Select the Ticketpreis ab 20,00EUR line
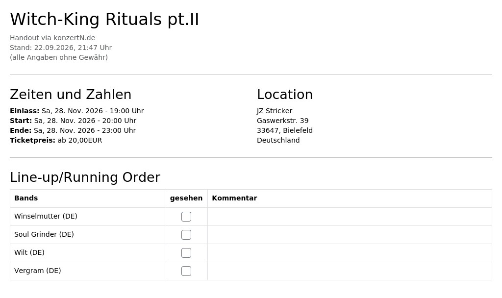The width and height of the screenshot is (502, 298). 56,140
